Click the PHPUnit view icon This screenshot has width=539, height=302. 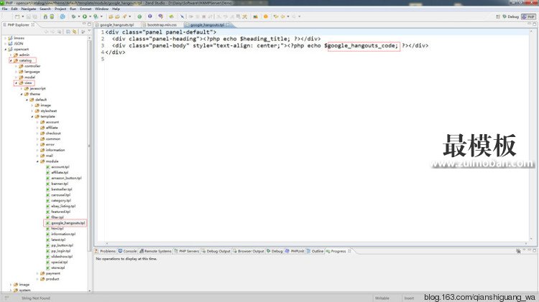[x=287, y=251]
